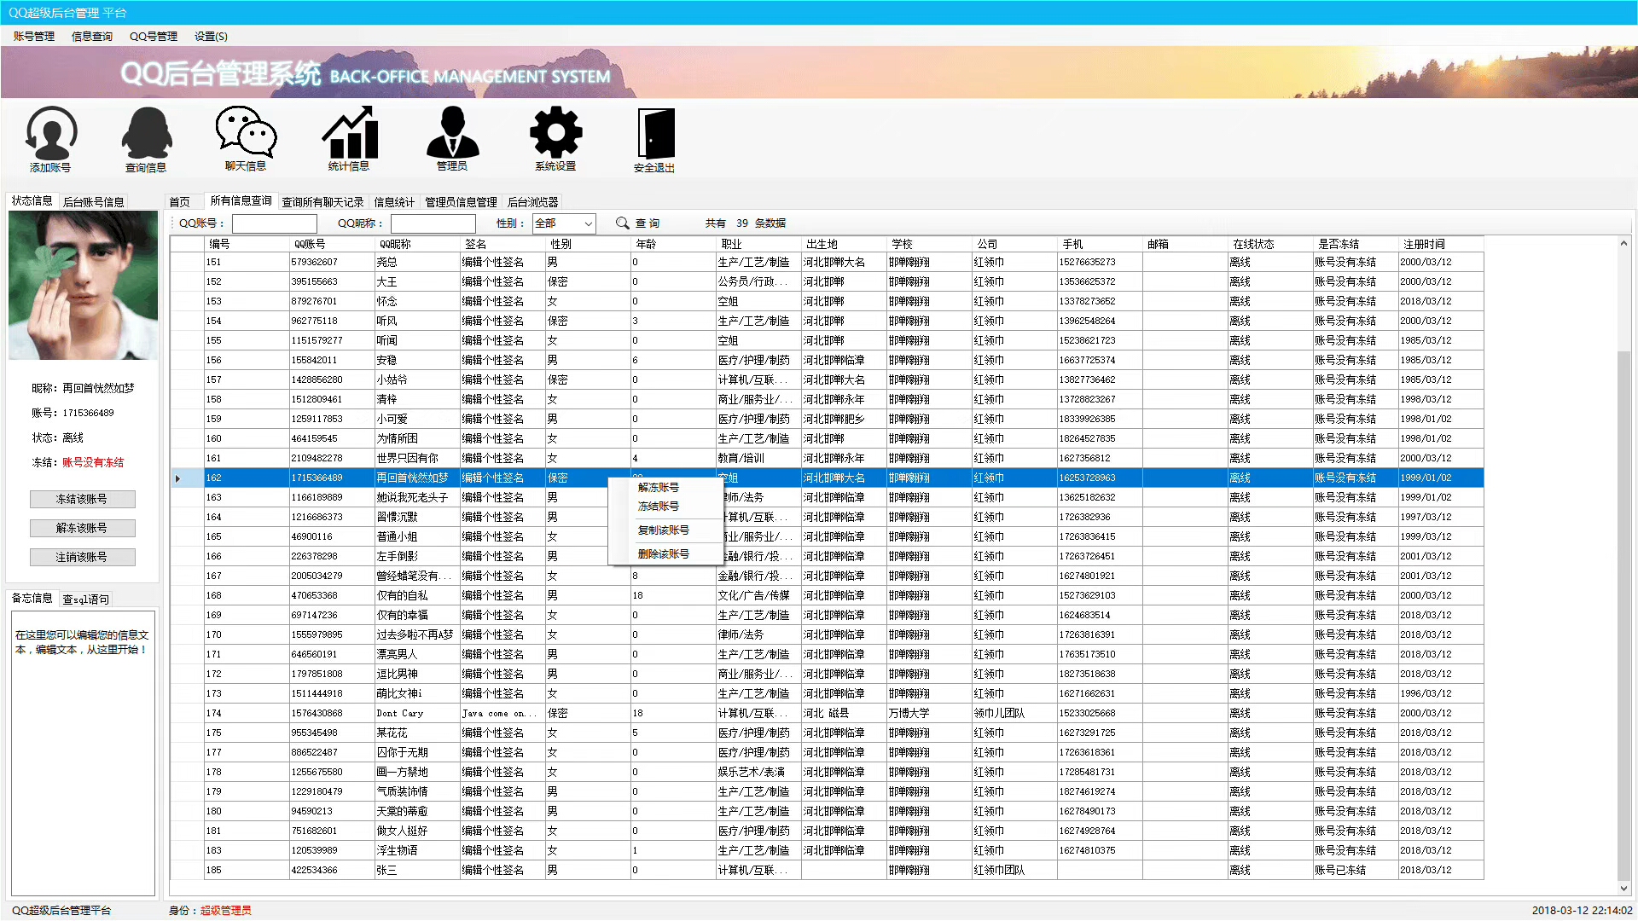Open the 管理员 administrator icon
Screen dimensions: 1638x921
pyautogui.click(x=452, y=138)
